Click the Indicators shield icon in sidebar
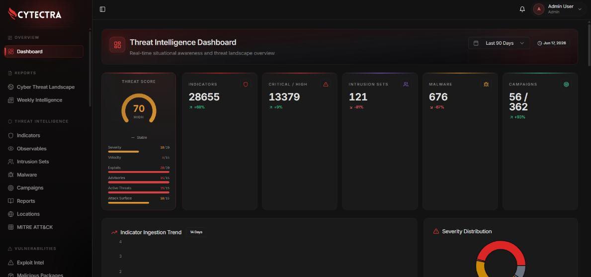This screenshot has width=591, height=277. (x=10, y=135)
